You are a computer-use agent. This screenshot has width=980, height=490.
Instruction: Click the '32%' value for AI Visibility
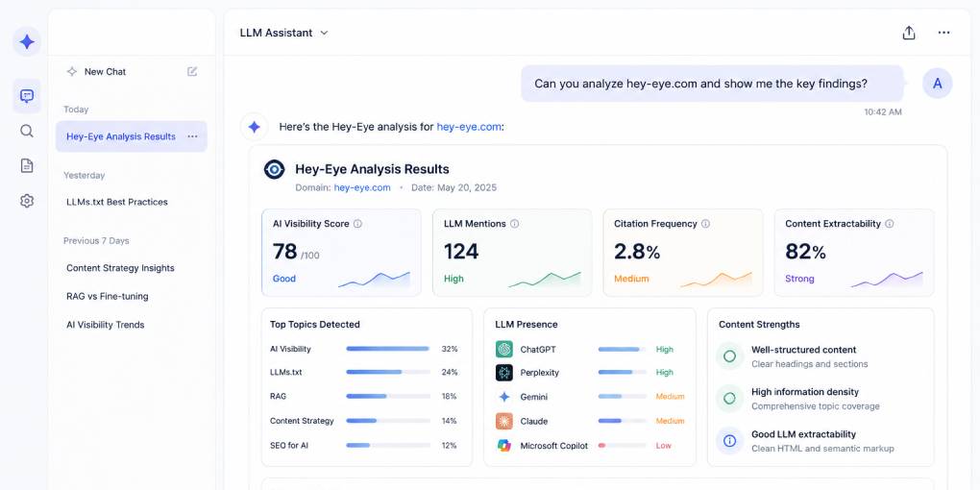(x=450, y=349)
